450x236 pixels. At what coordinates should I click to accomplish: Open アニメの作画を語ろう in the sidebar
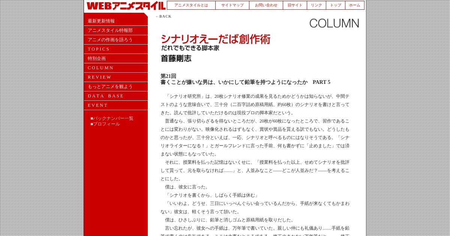116,40
